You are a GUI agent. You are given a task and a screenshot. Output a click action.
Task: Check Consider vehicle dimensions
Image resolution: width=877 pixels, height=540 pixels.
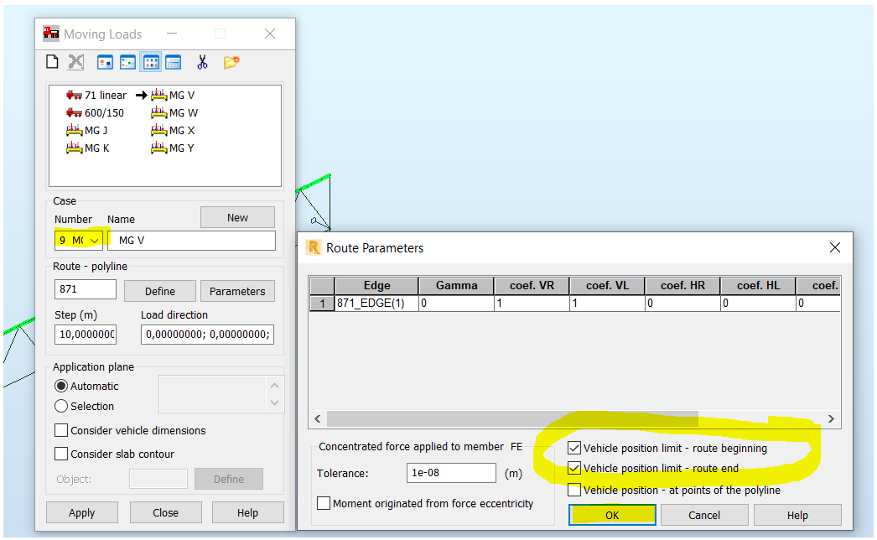pyautogui.click(x=61, y=430)
